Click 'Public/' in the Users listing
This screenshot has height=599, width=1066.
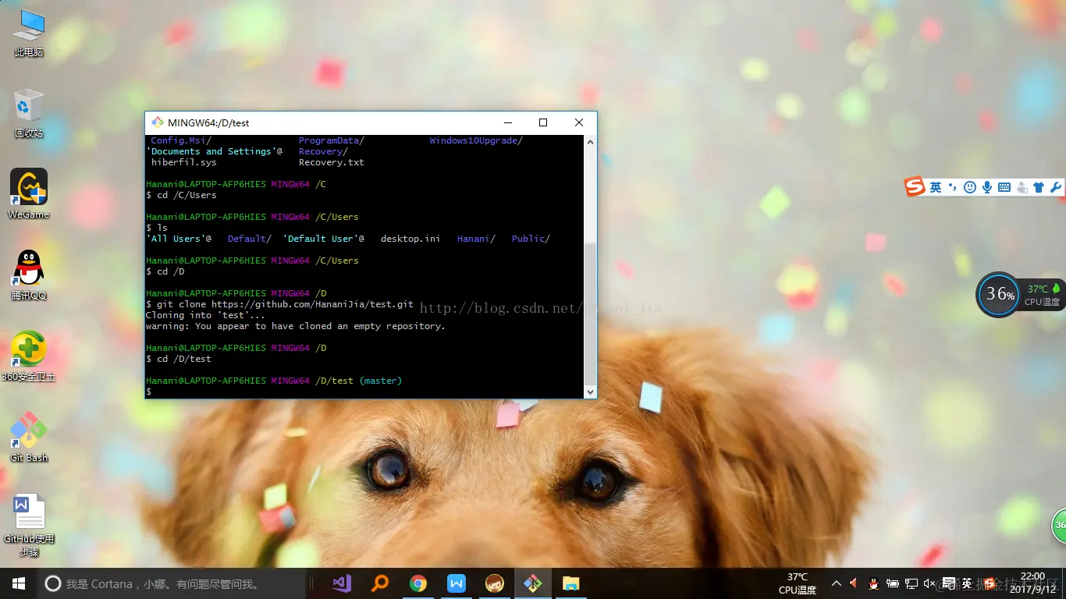531,239
